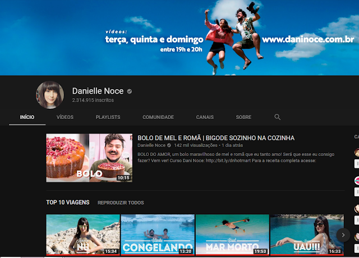Play the BOLO featured video thumbnail
359x258 pixels.
tap(89, 158)
